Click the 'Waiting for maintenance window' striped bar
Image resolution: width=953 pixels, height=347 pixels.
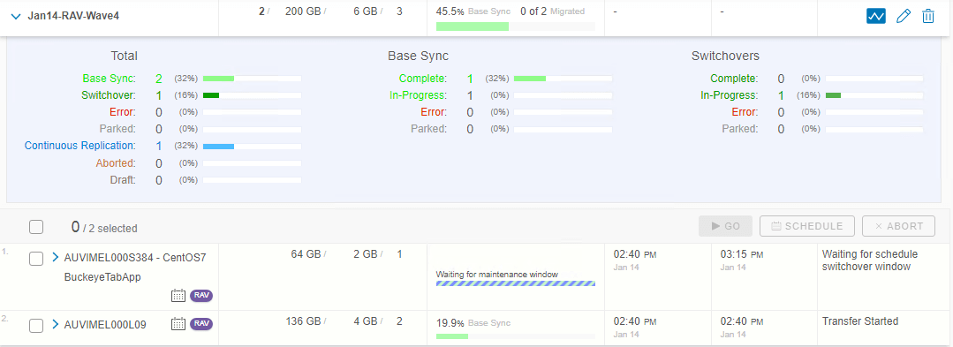[516, 283]
